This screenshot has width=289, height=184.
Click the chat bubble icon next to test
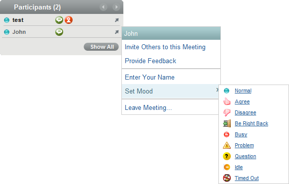[x=59, y=20]
